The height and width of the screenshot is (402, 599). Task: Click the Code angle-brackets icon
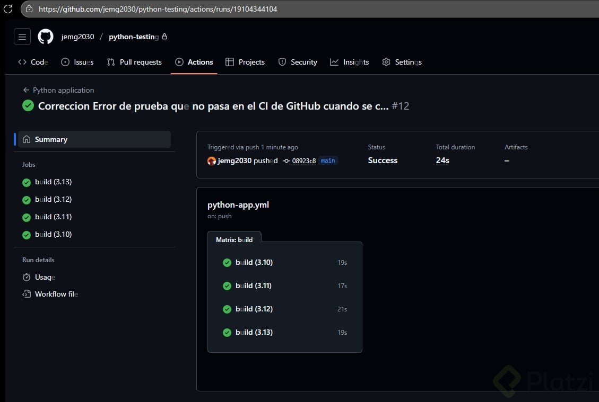tap(22, 62)
